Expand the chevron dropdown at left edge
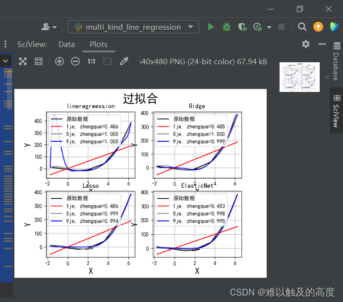This screenshot has width=343, height=302. (5, 61)
